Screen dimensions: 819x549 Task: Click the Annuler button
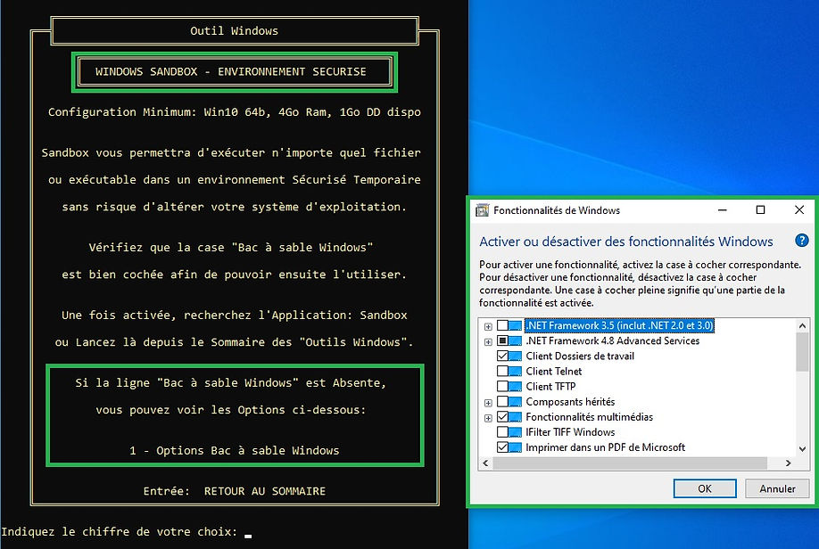pyautogui.click(x=777, y=488)
